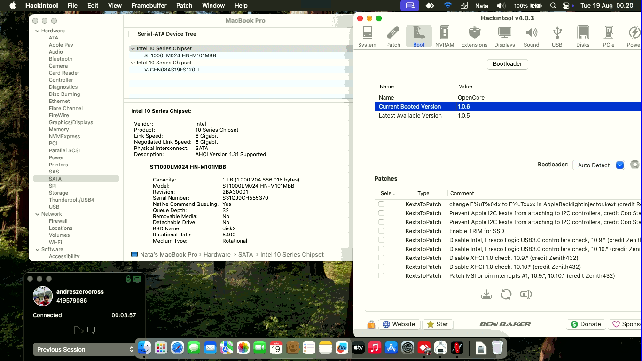The image size is (642, 361).
Task: Click the Donate button
Action: [586, 324]
